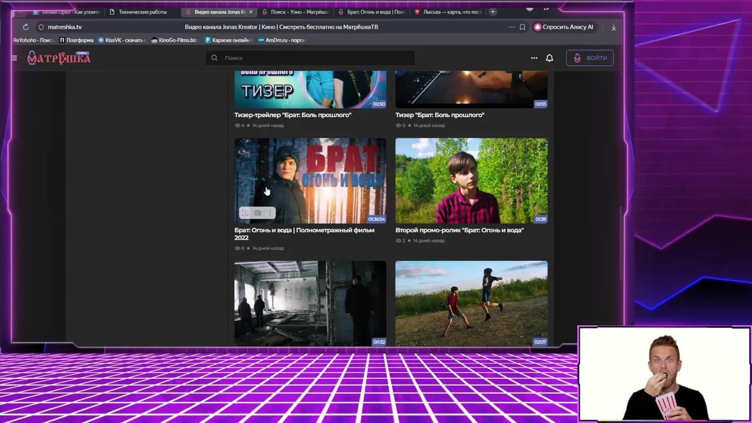Open the KissVK bookmark
The height and width of the screenshot is (423, 752).
[x=122, y=40]
